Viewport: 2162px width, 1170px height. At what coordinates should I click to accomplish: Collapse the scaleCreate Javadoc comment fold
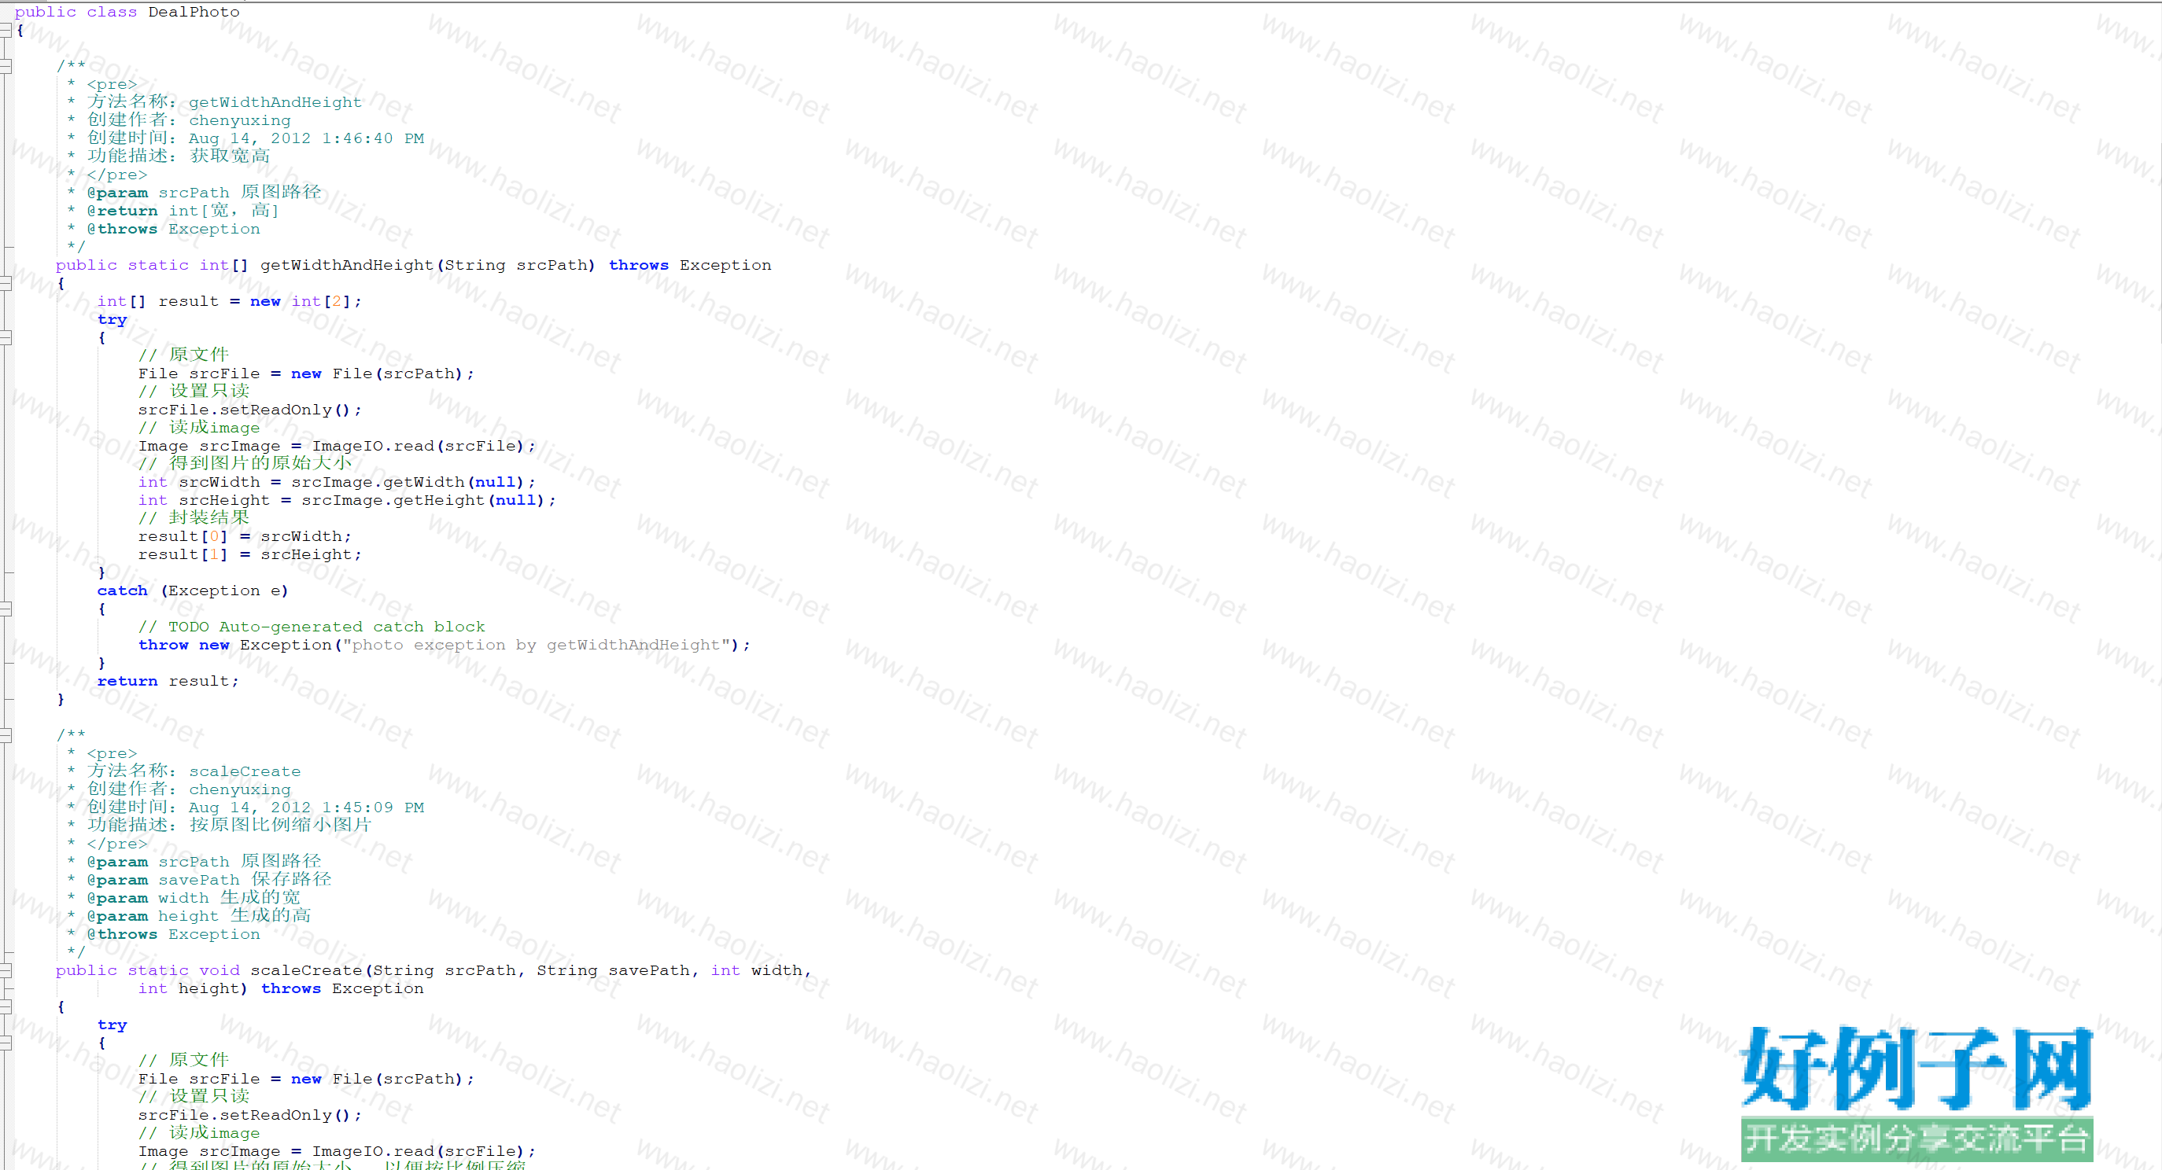coord(5,734)
